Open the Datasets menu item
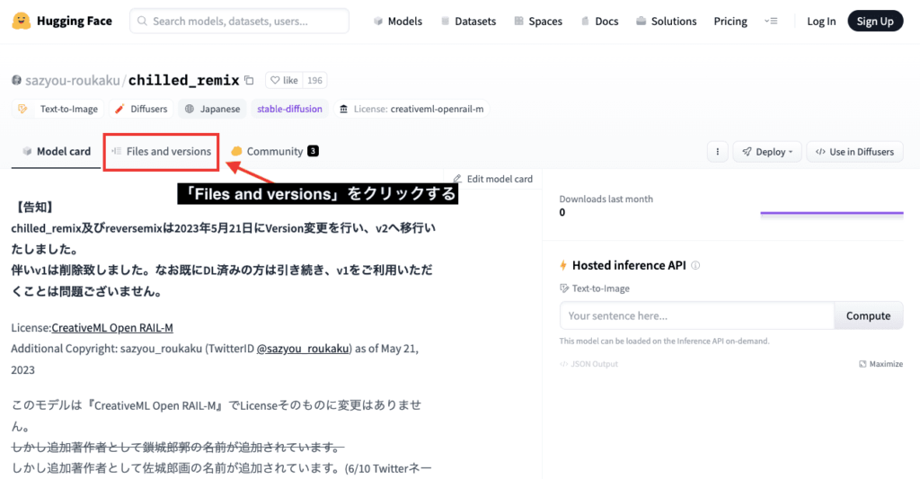The width and height of the screenshot is (920, 479). [x=468, y=22]
